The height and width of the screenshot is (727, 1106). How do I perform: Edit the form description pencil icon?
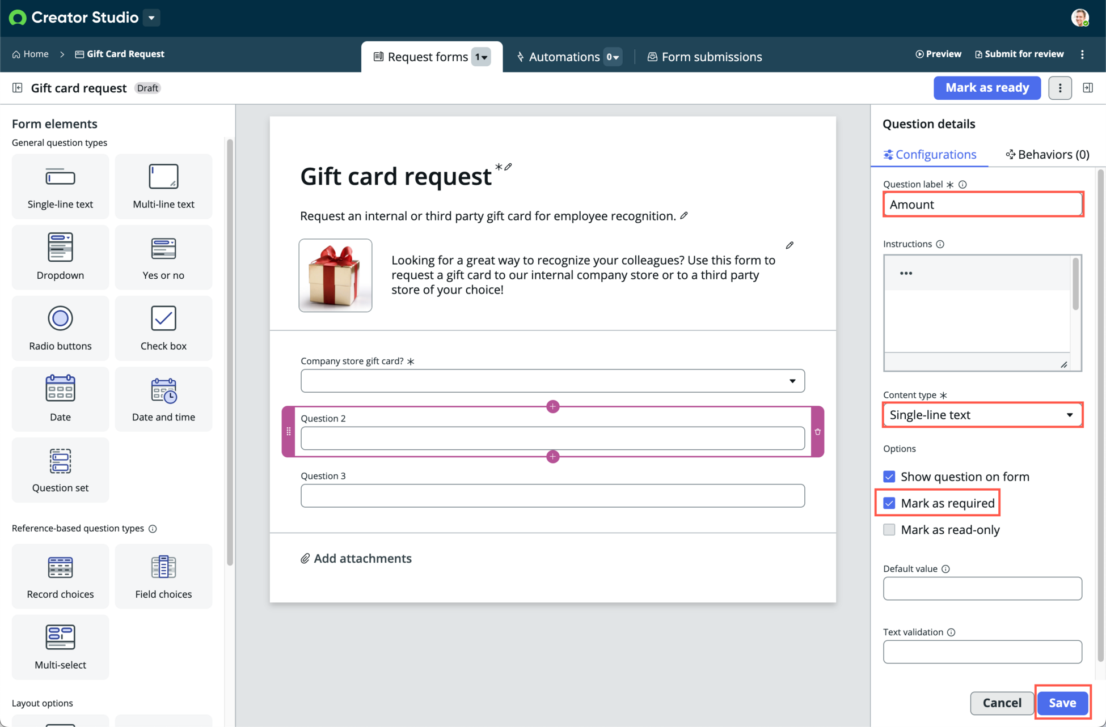click(684, 215)
